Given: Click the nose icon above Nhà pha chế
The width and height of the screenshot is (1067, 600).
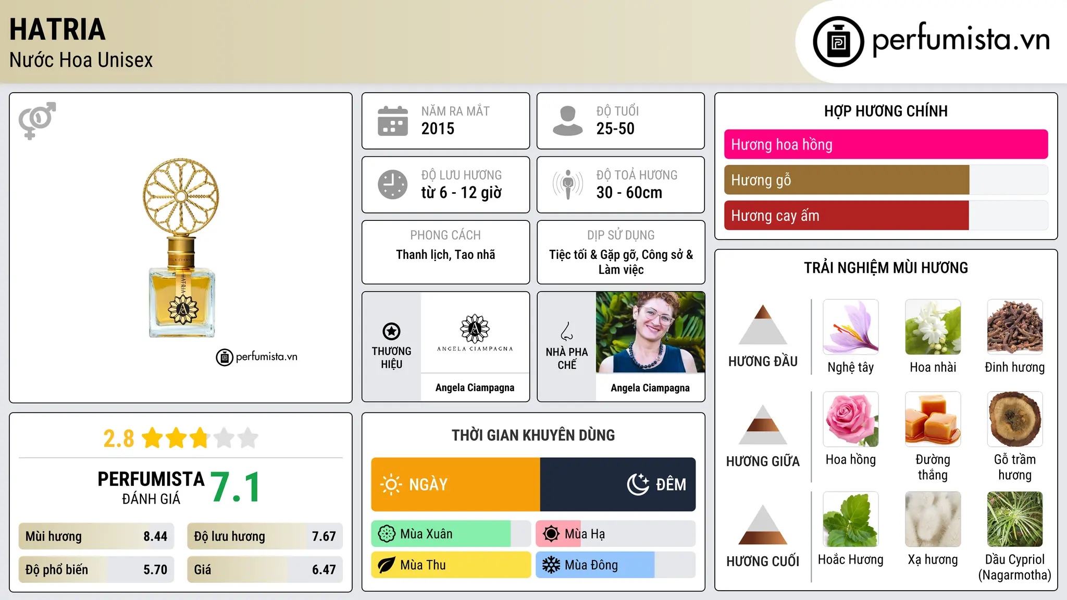Looking at the screenshot, I should [567, 331].
